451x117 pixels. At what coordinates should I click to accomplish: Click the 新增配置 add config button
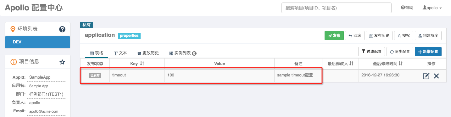point(428,52)
